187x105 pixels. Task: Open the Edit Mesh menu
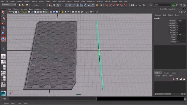coord(62,1)
